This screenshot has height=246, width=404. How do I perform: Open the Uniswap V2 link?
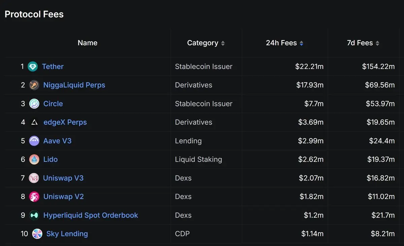click(x=64, y=196)
